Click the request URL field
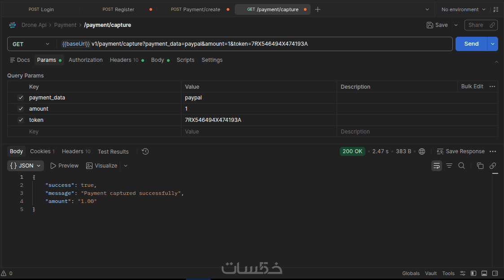The height and width of the screenshot is (280, 504). tap(254, 44)
